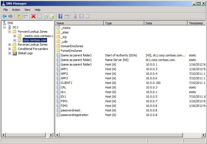
Task: Expand the Global Logs node
Action: click(x=9, y=53)
